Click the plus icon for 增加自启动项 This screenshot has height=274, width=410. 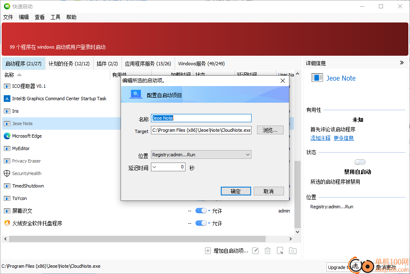[208, 251]
